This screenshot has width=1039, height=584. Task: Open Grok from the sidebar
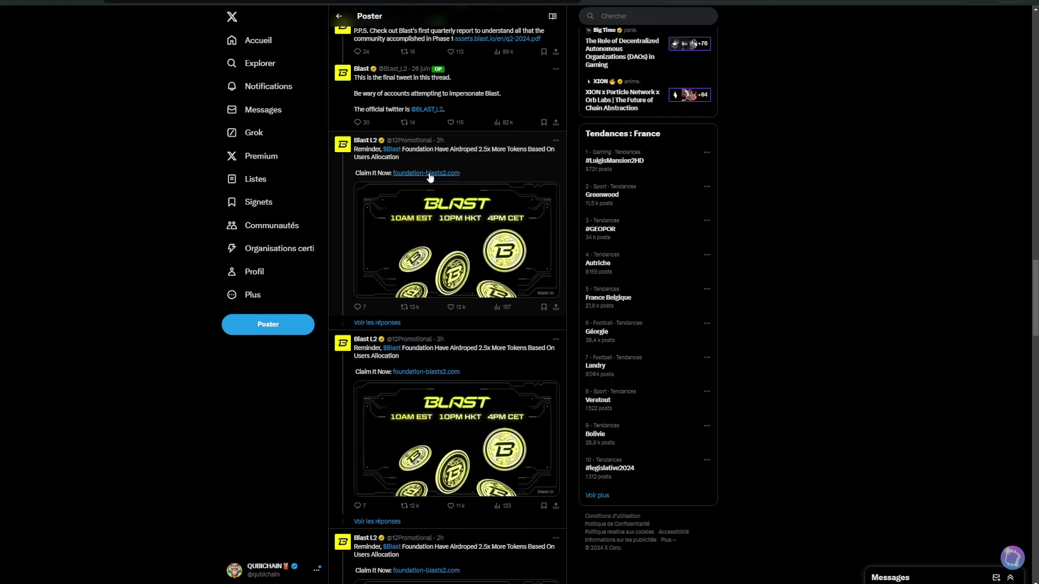click(253, 133)
